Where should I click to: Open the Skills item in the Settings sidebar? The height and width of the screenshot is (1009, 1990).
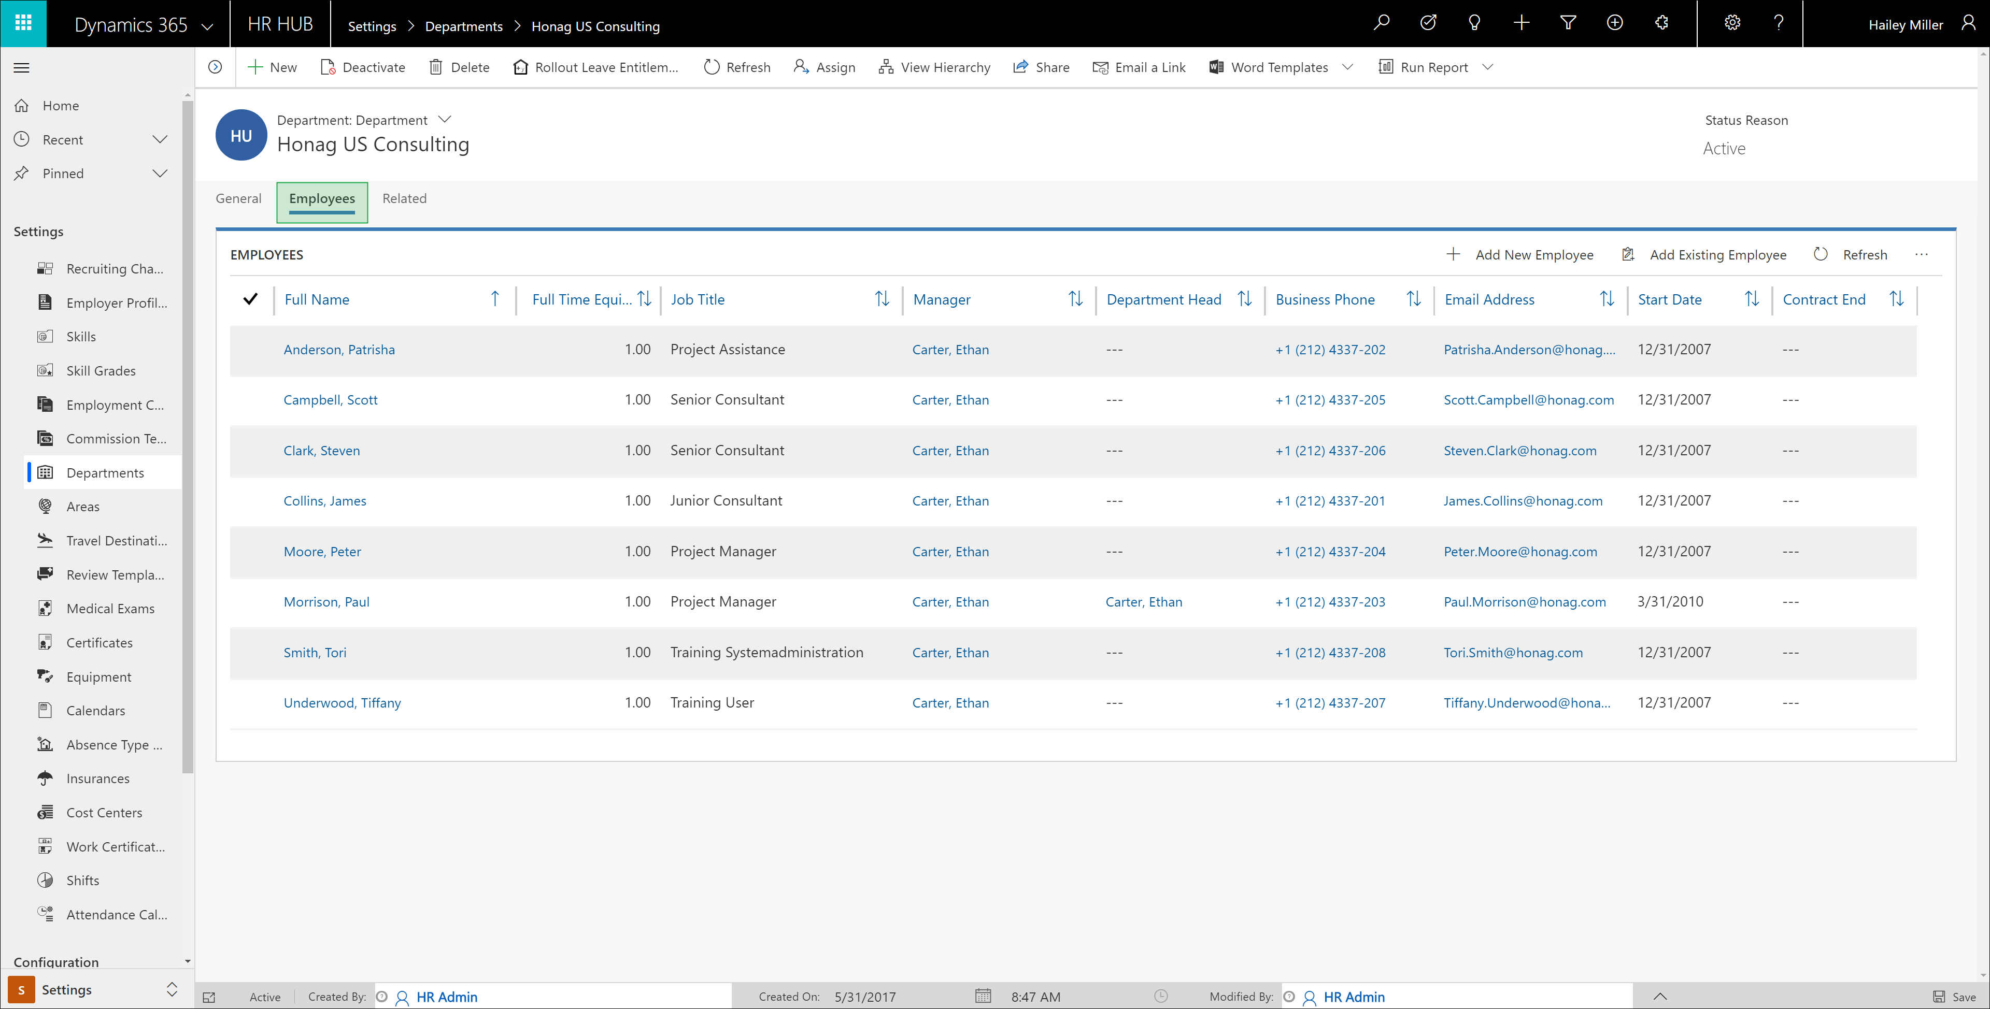pos(81,337)
